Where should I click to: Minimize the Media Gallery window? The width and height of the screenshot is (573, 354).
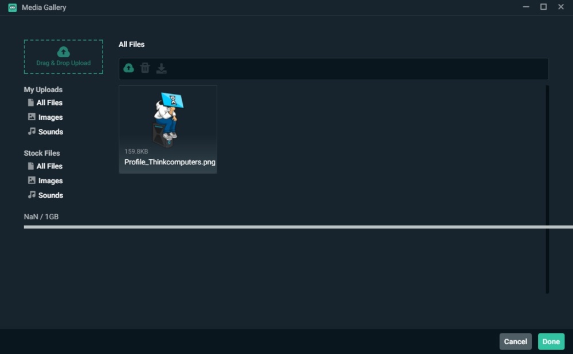click(526, 7)
